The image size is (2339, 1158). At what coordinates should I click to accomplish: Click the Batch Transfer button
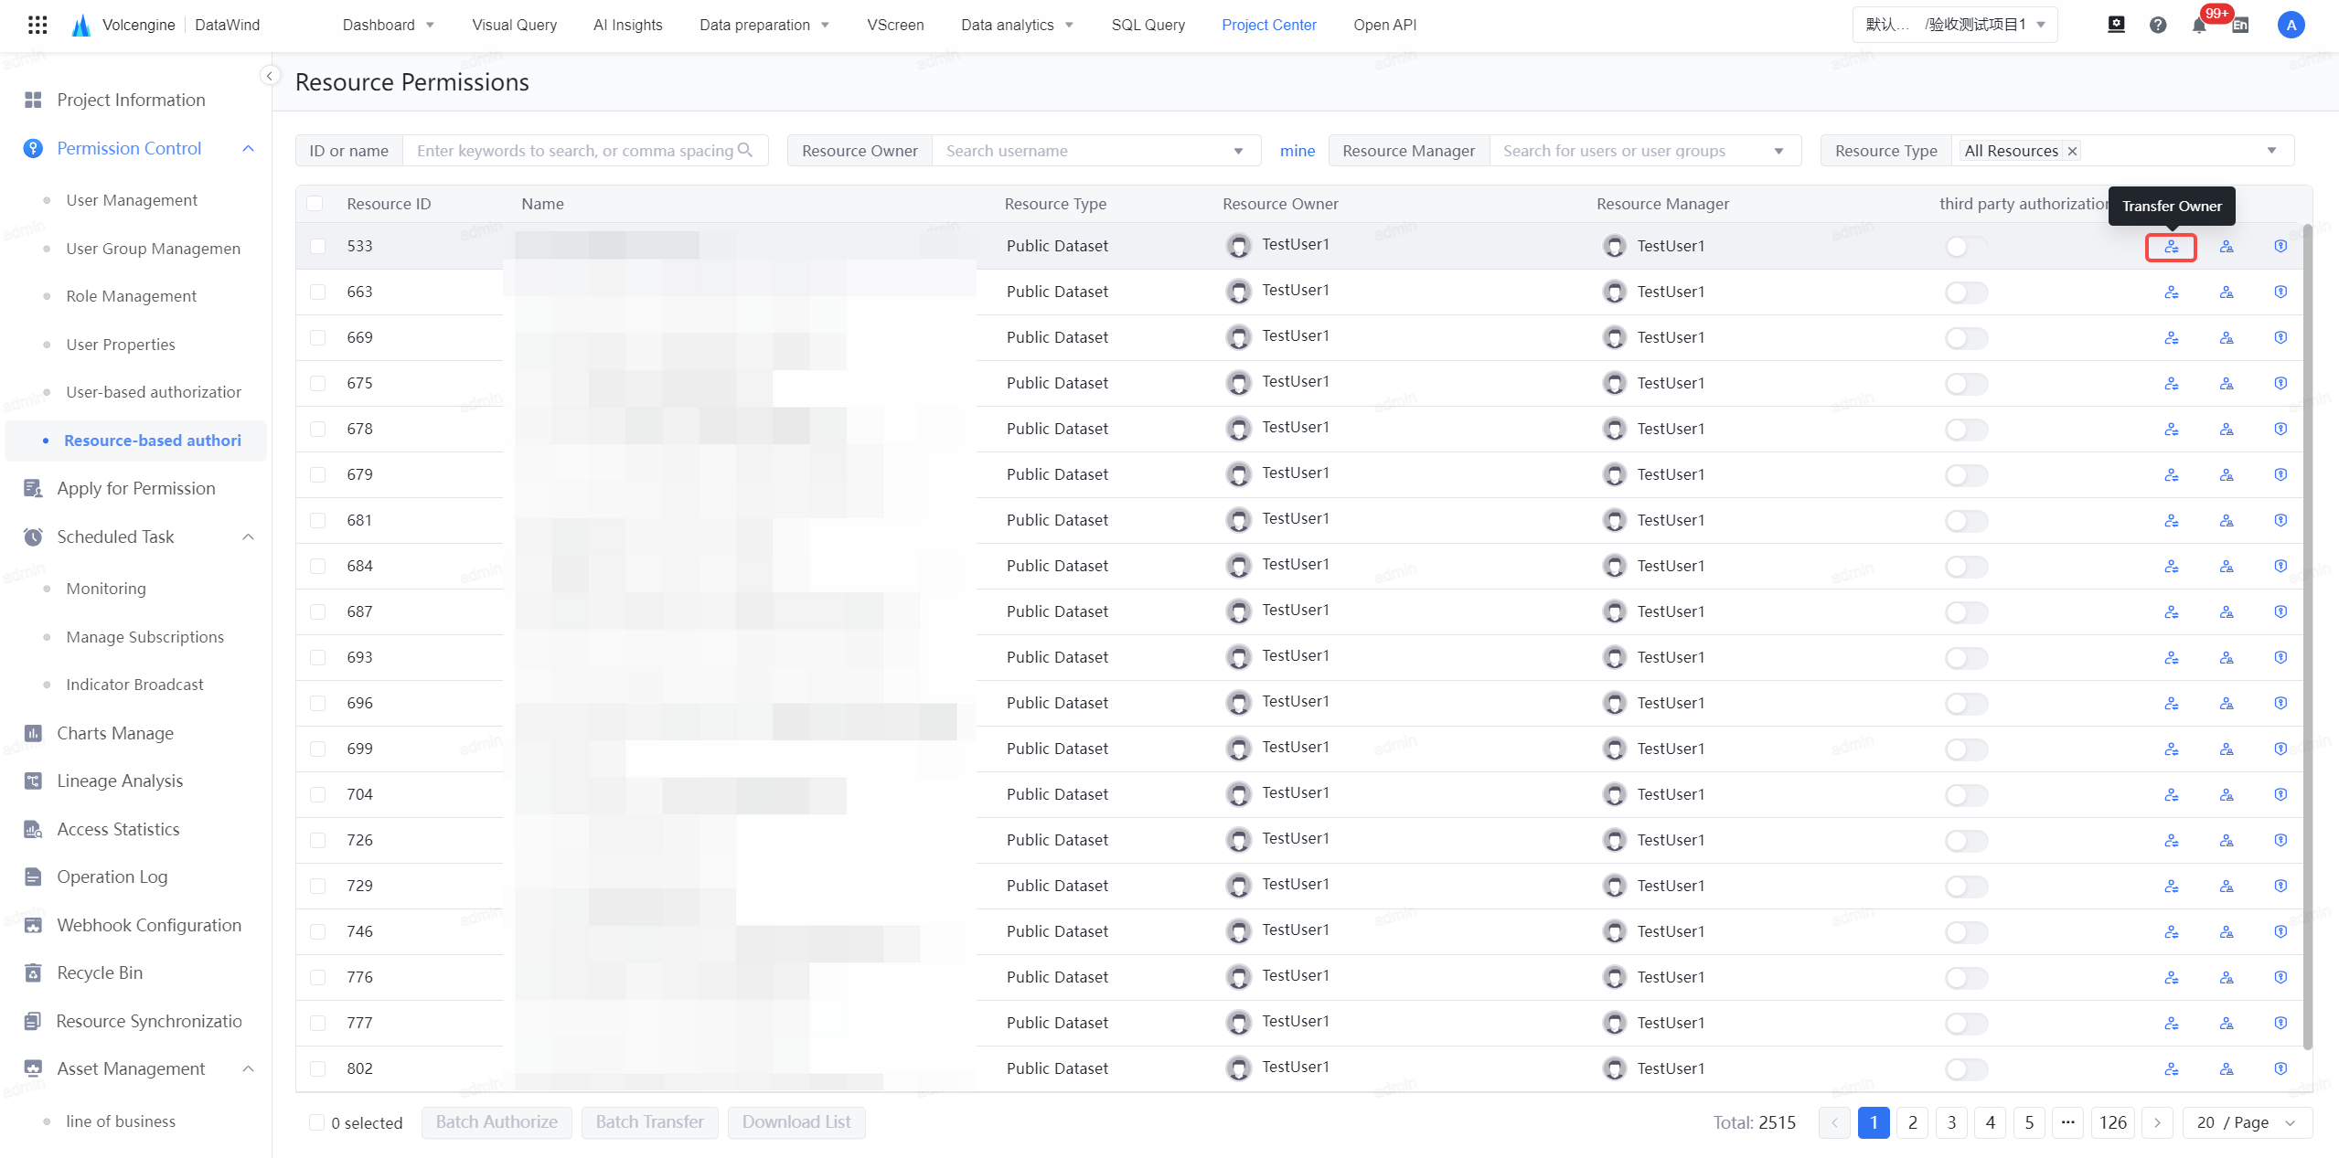[649, 1122]
